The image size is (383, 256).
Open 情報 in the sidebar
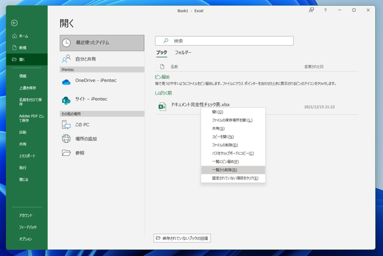(x=23, y=76)
